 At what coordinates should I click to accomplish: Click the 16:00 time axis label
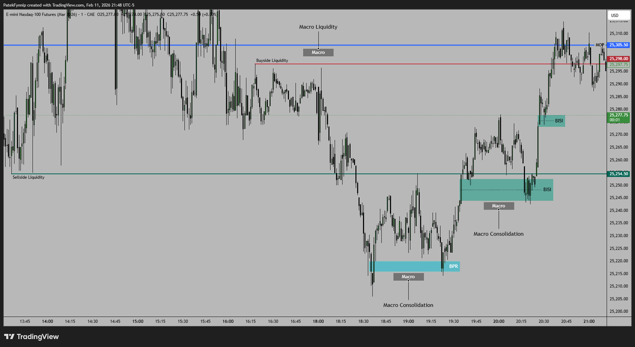pyautogui.click(x=228, y=321)
